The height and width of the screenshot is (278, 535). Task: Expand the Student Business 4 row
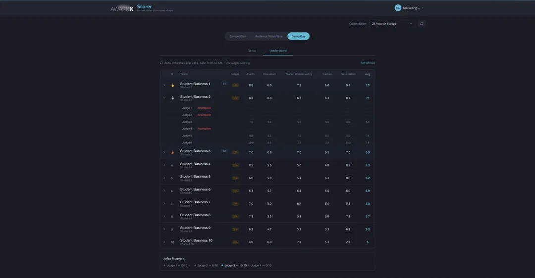pyautogui.click(x=164, y=165)
